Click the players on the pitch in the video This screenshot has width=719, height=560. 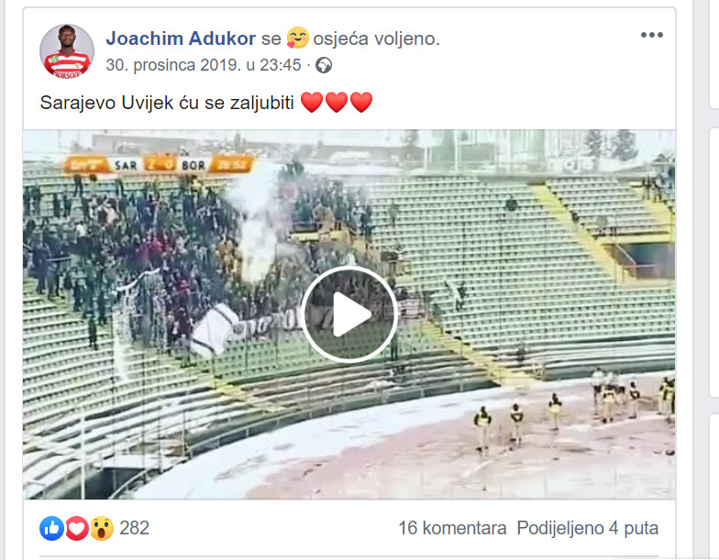[573, 411]
